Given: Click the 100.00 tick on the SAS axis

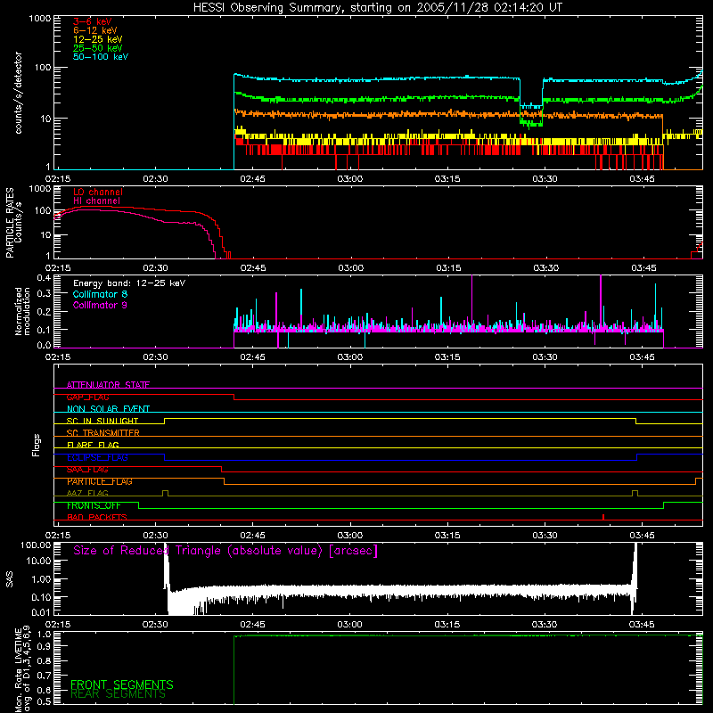Looking at the screenshot, I should pos(36,545).
